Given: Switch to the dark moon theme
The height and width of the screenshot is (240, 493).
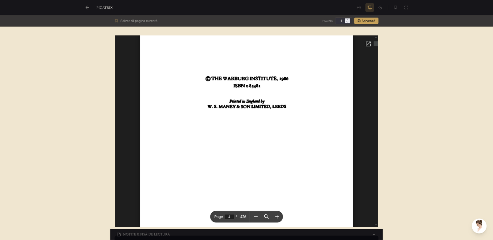Looking at the screenshot, I should pos(380,7).
